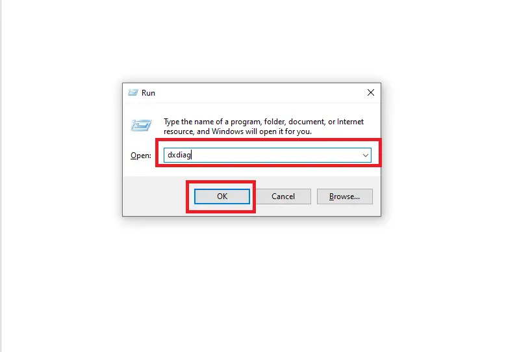Click inside the Open text field
The image size is (517, 352).
268,156
